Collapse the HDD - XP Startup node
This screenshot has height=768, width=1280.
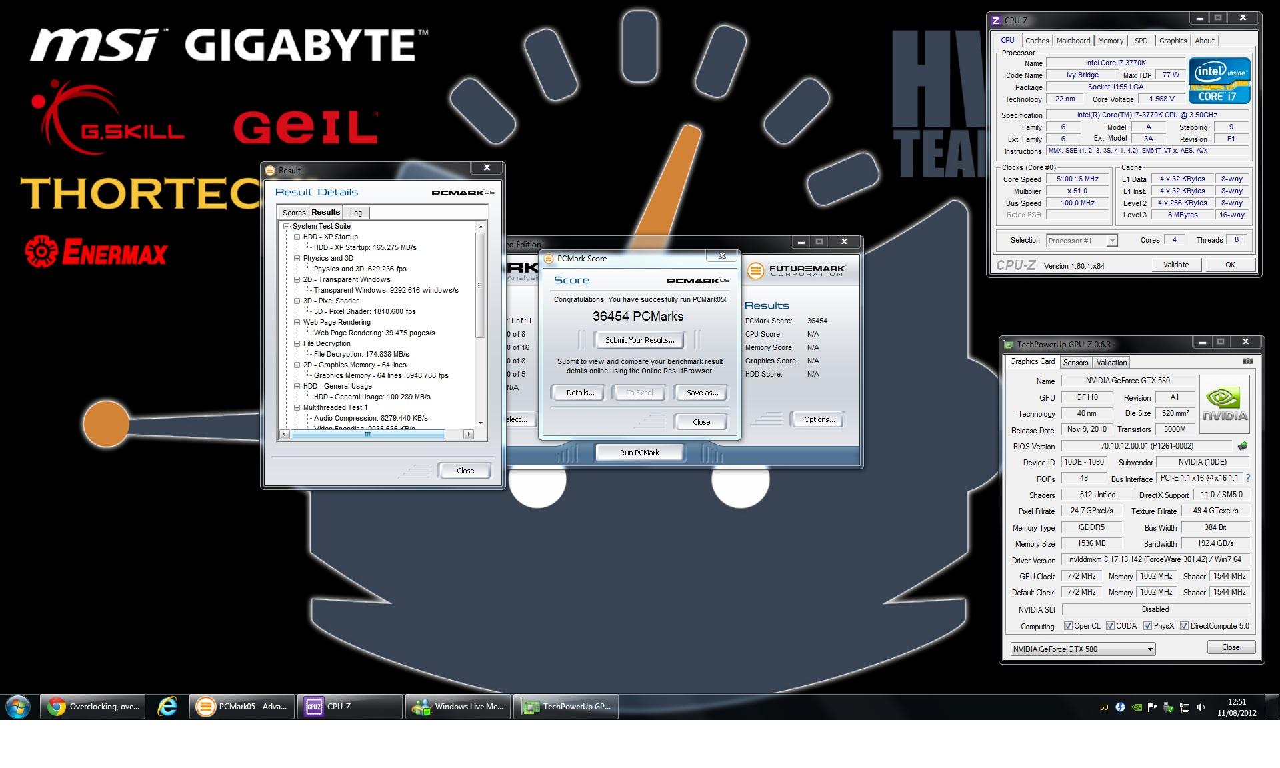click(x=297, y=237)
